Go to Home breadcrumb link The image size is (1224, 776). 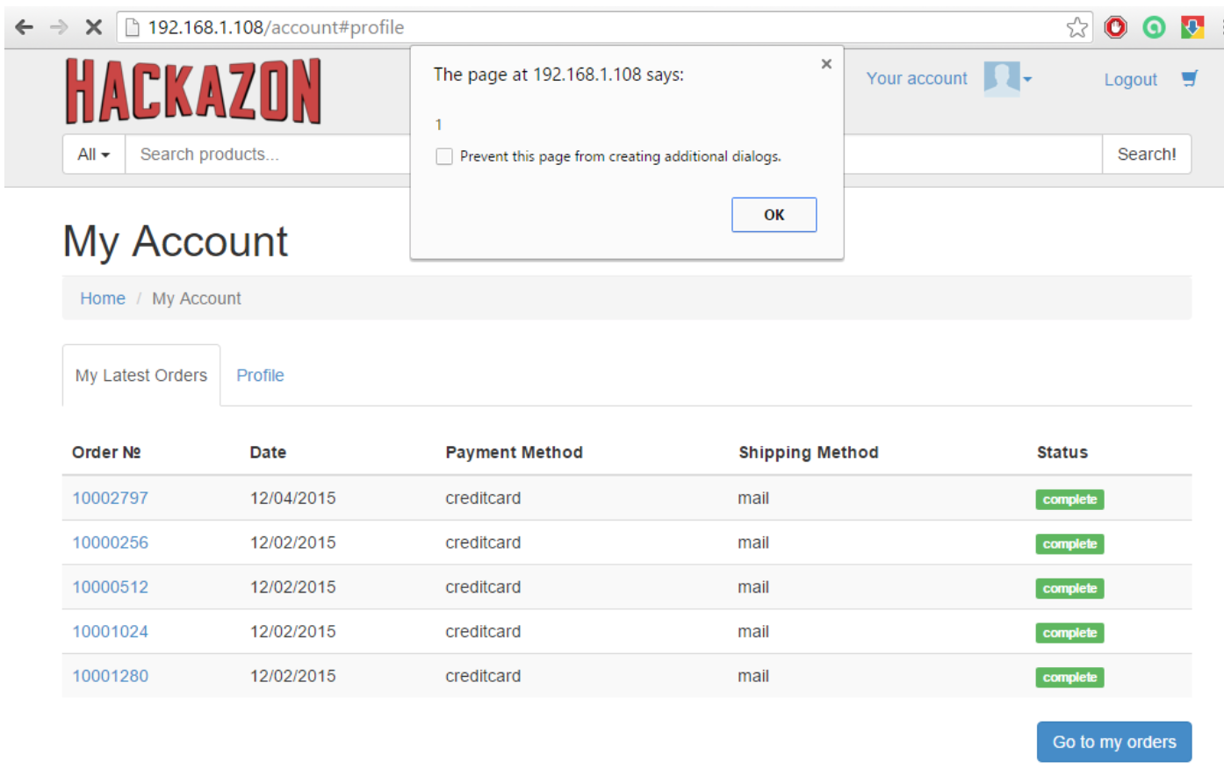[103, 298]
